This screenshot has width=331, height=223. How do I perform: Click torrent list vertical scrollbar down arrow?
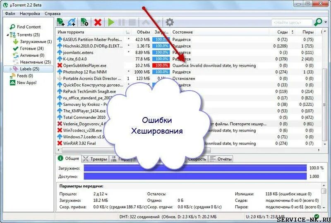(x=325, y=144)
